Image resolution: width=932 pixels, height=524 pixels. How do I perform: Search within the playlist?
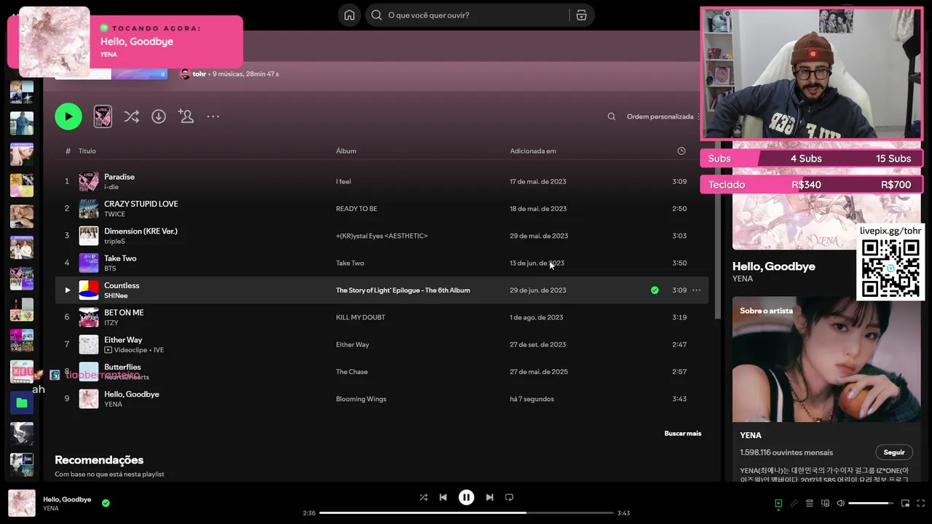pos(612,116)
